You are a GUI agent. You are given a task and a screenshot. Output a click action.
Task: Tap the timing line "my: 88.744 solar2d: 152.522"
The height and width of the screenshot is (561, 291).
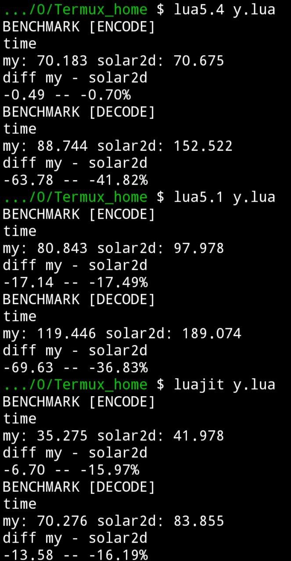coord(118,146)
